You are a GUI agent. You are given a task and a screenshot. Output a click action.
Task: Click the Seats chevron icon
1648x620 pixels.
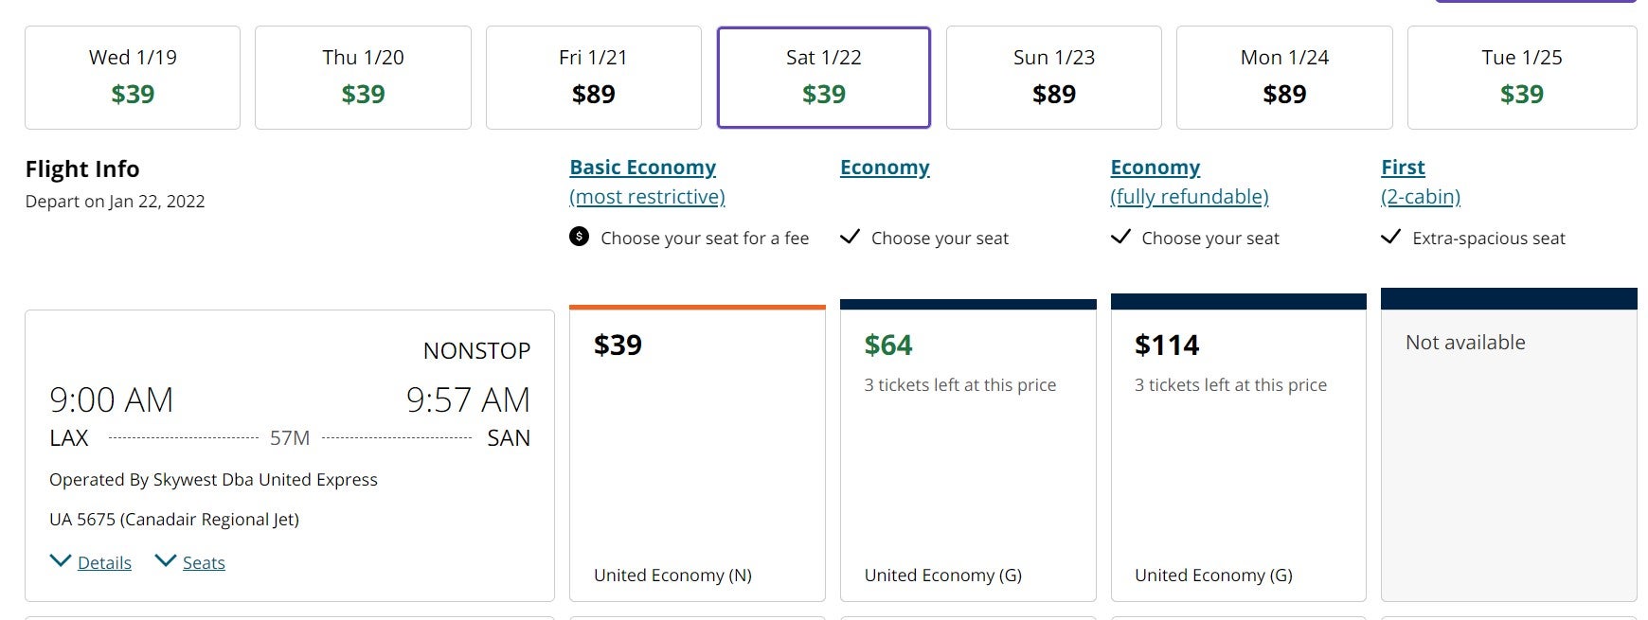pyautogui.click(x=165, y=561)
